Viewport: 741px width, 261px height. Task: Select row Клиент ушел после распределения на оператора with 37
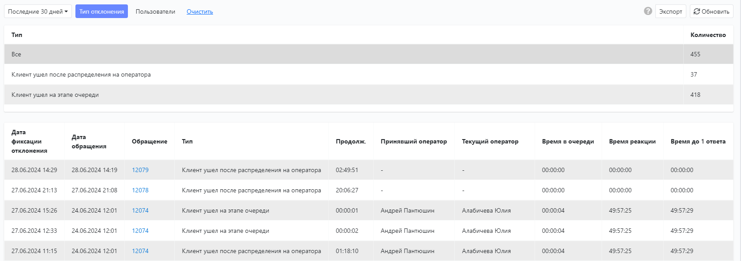point(369,74)
